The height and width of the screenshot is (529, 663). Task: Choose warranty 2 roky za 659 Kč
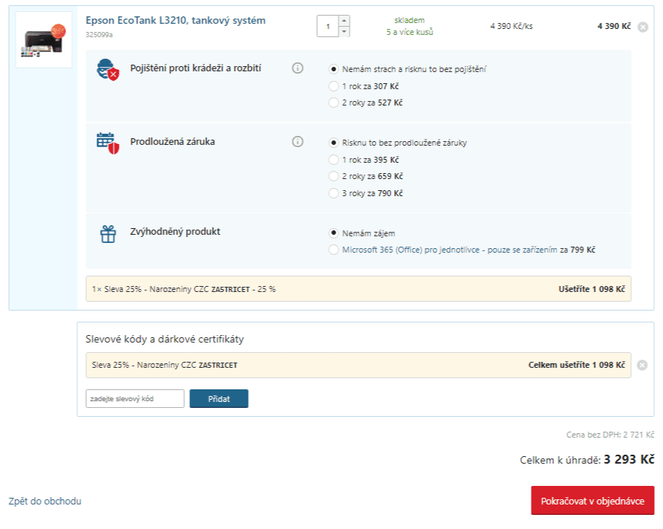click(333, 177)
